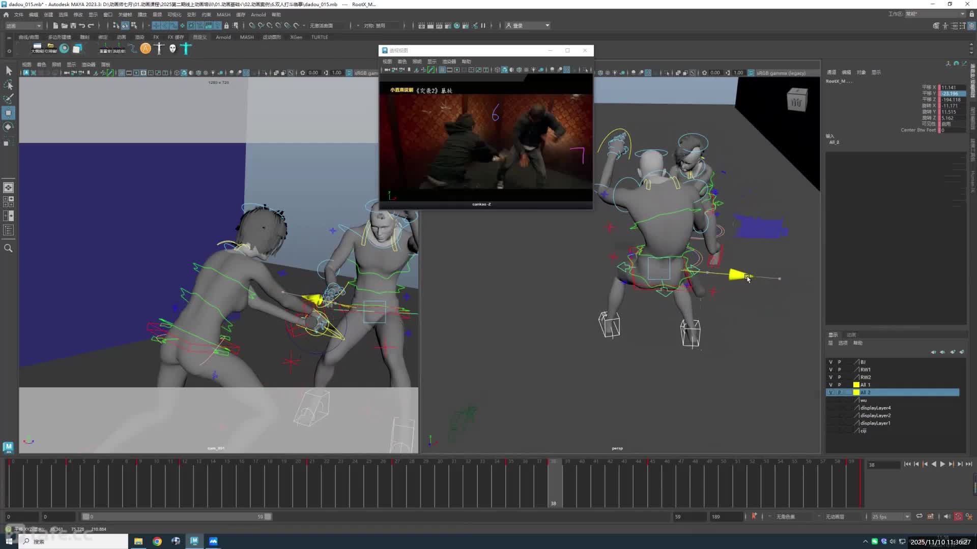This screenshot has width=977, height=549.
Task: Toggle visibility V of All 1 layer
Action: (x=831, y=385)
